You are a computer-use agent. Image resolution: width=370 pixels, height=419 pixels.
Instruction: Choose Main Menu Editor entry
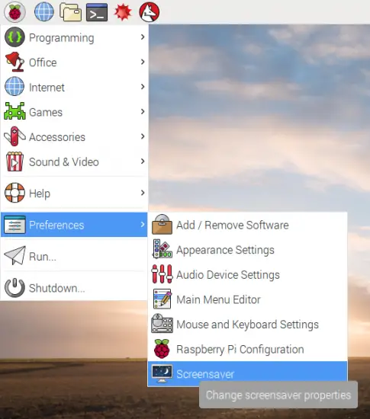click(247, 299)
